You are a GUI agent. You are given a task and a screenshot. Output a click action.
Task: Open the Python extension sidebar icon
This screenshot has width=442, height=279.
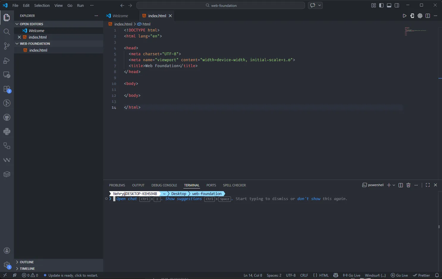click(x=7, y=131)
